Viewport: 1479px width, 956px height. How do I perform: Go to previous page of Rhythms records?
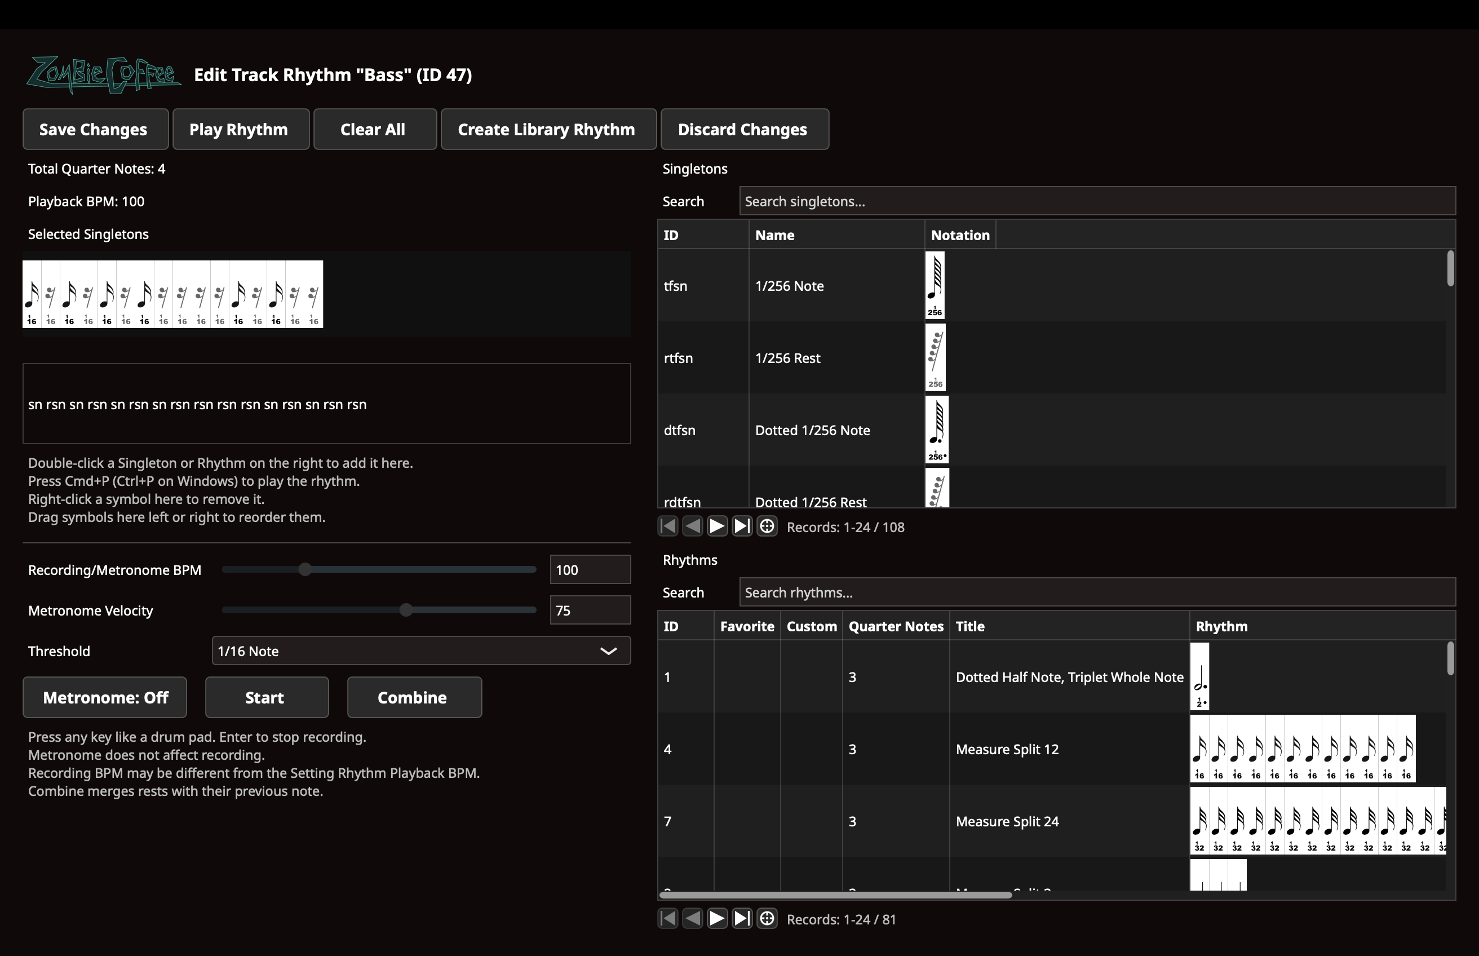[x=693, y=918]
